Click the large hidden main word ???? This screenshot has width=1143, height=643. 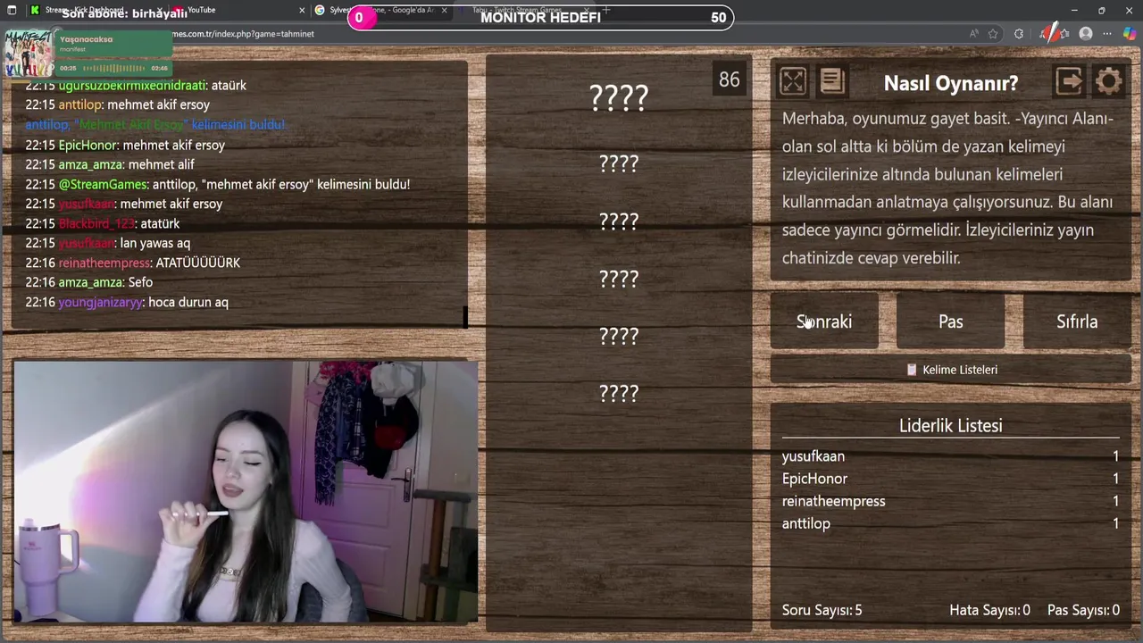pos(619,97)
